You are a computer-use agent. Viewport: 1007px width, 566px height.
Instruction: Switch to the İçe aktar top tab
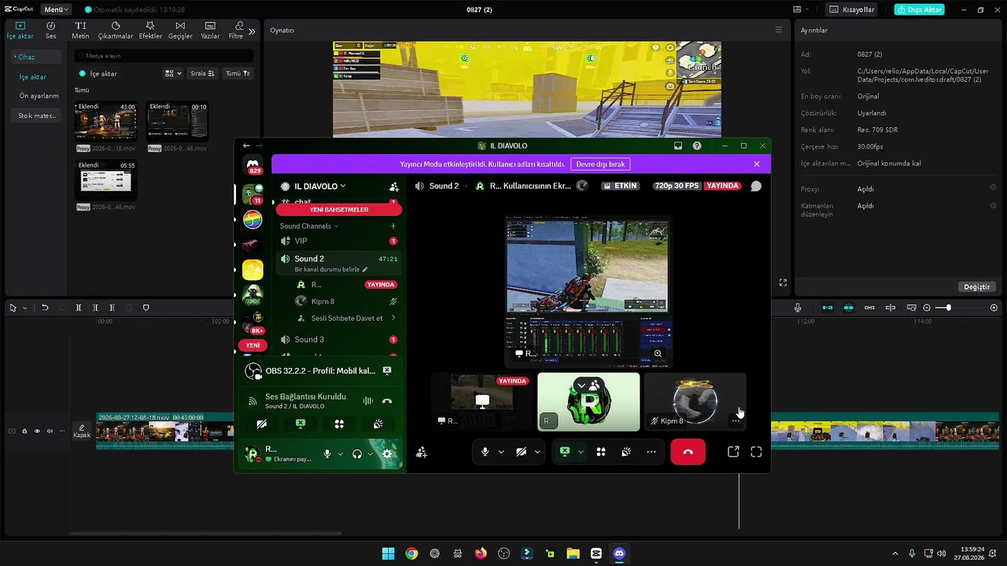click(20, 31)
